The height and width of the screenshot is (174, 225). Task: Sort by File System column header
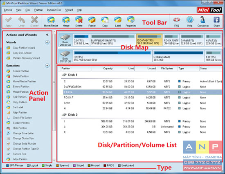(x=167, y=68)
